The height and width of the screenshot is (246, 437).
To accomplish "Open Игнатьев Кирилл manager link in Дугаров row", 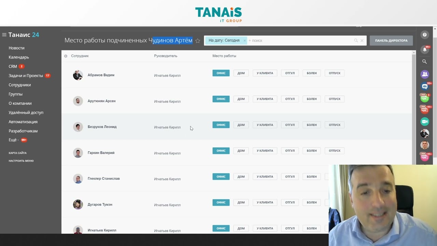I will coord(167,205).
